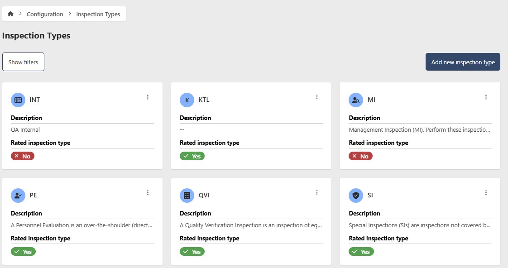Screen dimensions: 508x268
Task: Click the PE personnel evaluation icon
Action: pyautogui.click(x=18, y=196)
